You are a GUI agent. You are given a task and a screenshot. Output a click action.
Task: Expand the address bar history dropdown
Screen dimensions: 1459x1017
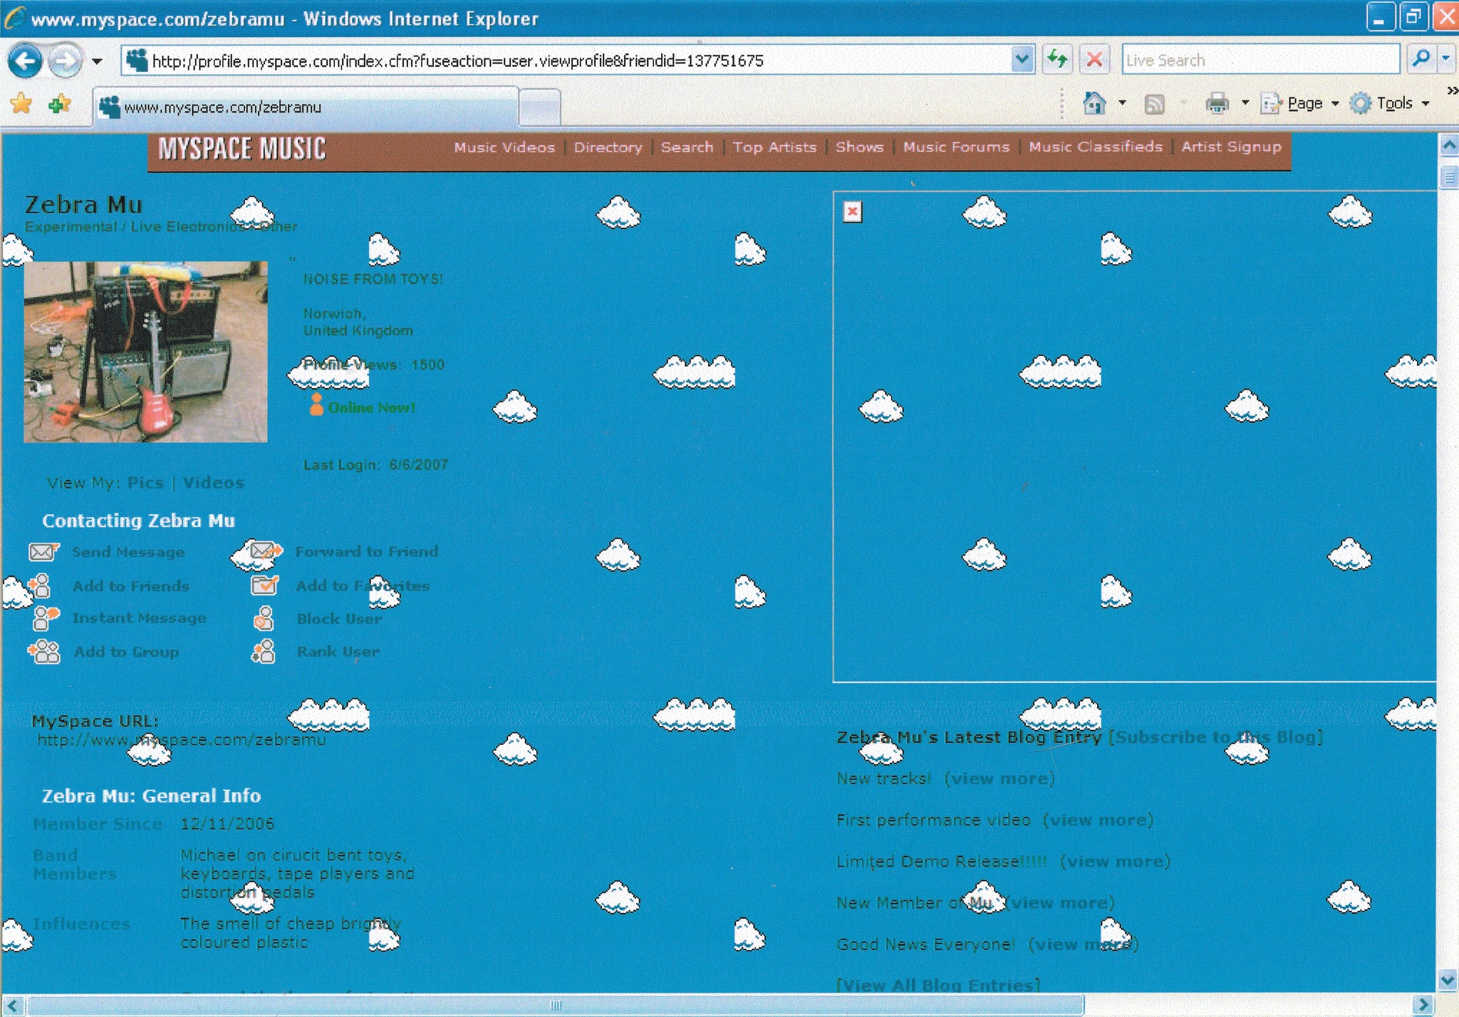point(1023,60)
